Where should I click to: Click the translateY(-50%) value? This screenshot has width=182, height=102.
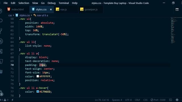coord(55,34)
